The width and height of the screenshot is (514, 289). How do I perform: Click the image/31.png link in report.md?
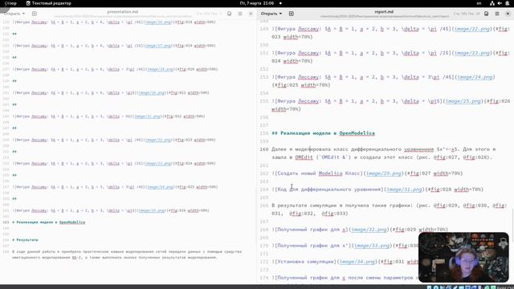click(404, 189)
